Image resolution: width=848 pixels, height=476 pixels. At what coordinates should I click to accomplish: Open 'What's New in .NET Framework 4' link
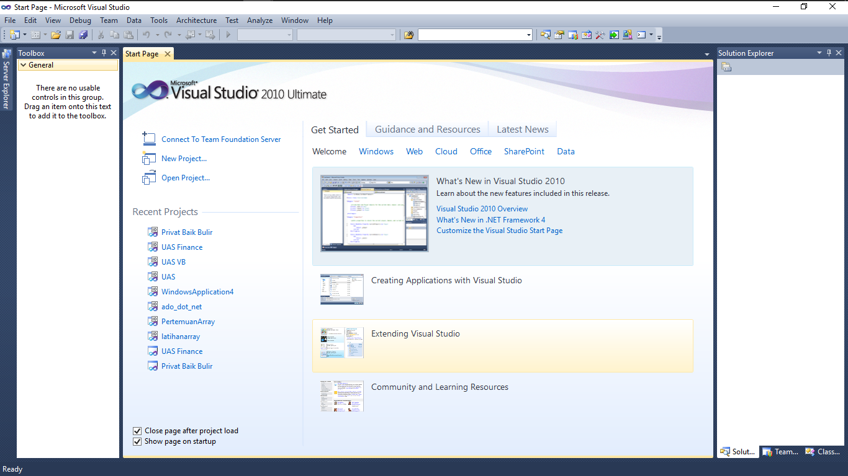tap(491, 220)
